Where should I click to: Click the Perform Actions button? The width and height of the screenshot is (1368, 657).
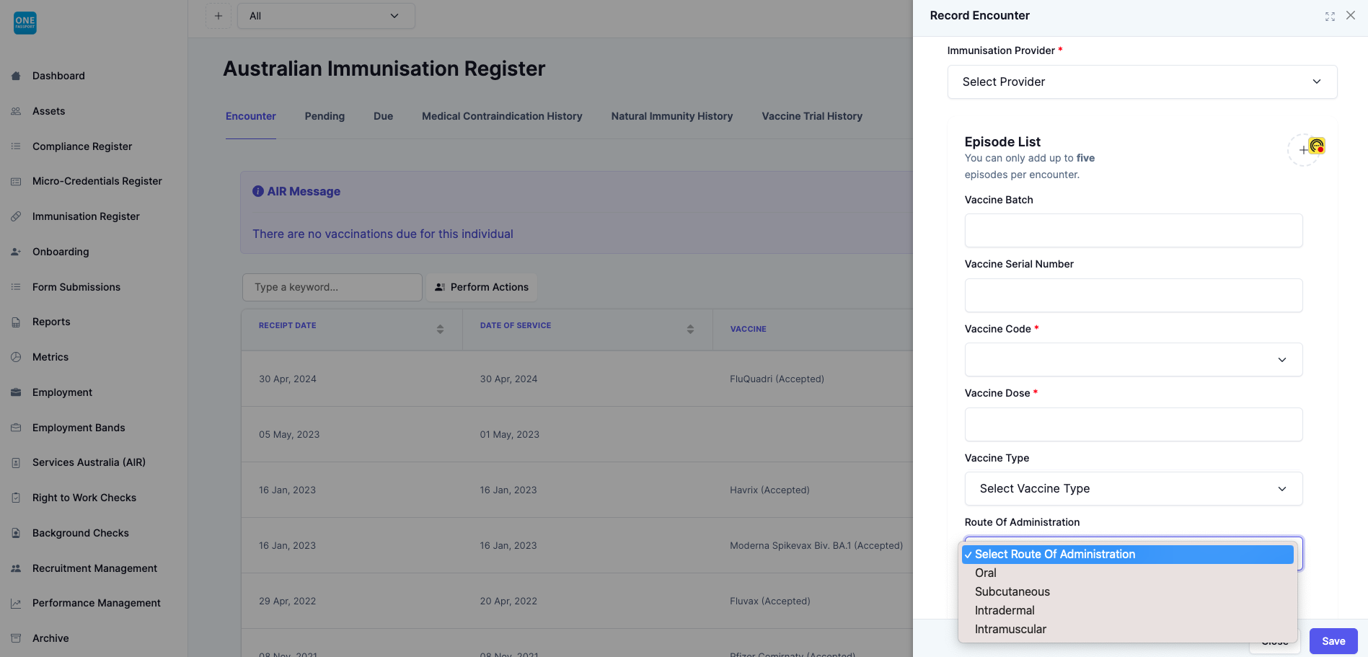[x=482, y=287]
